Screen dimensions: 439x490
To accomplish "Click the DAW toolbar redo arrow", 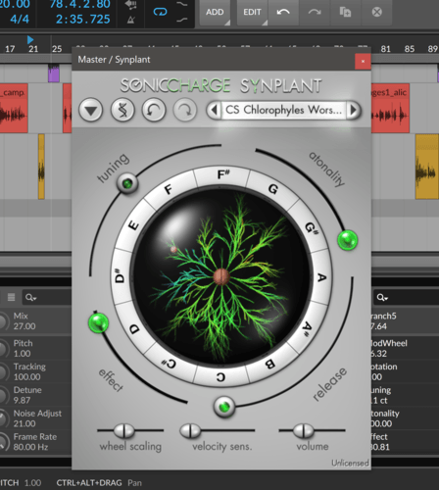I will (315, 12).
